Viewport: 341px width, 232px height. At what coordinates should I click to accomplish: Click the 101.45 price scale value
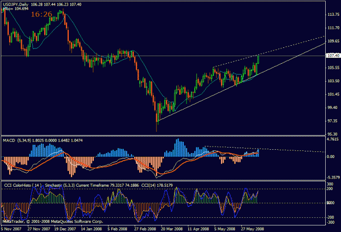click(333, 94)
